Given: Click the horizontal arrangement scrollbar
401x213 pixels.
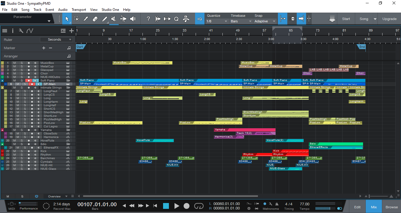Looking at the screenshot, I should pos(170,196).
